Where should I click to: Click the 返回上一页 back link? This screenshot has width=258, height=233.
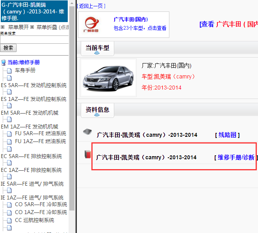point(91,6)
